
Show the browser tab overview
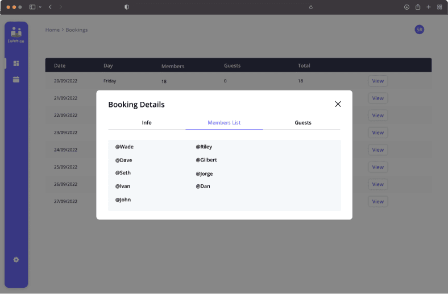[439, 7]
